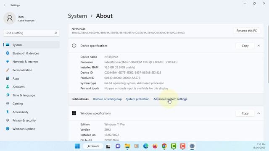The image size is (269, 151).
Task: Open Task View on the taskbar
Action: [108, 146]
